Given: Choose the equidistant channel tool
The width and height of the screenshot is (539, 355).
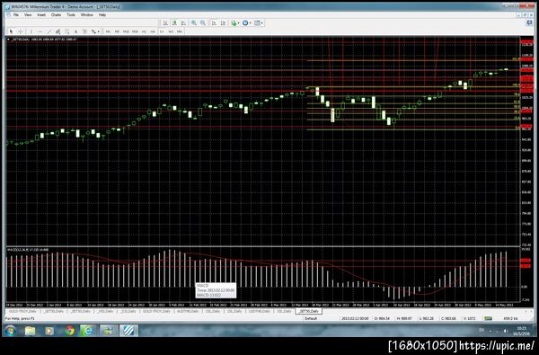Looking at the screenshot, I should [57, 31].
